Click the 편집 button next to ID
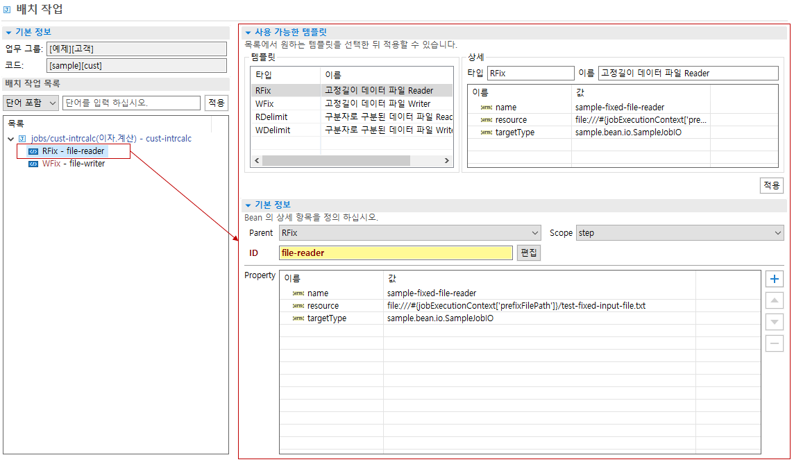This screenshot has height=462, width=794. [528, 253]
